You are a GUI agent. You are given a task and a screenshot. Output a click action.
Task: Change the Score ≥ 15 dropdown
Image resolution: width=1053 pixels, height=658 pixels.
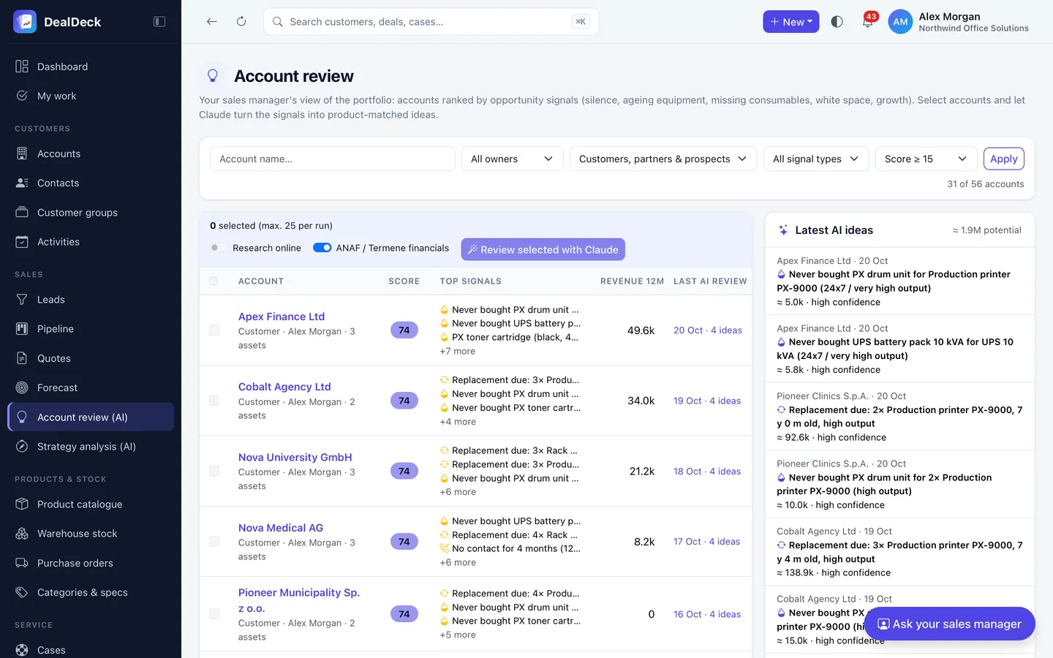point(926,159)
